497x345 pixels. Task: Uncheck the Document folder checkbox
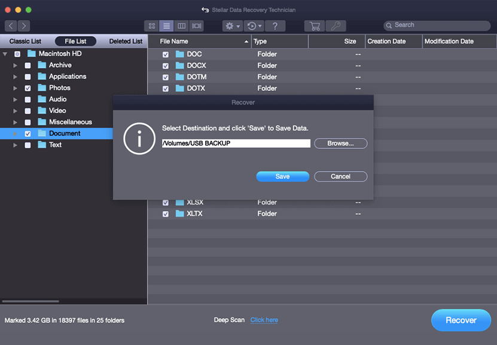28,134
